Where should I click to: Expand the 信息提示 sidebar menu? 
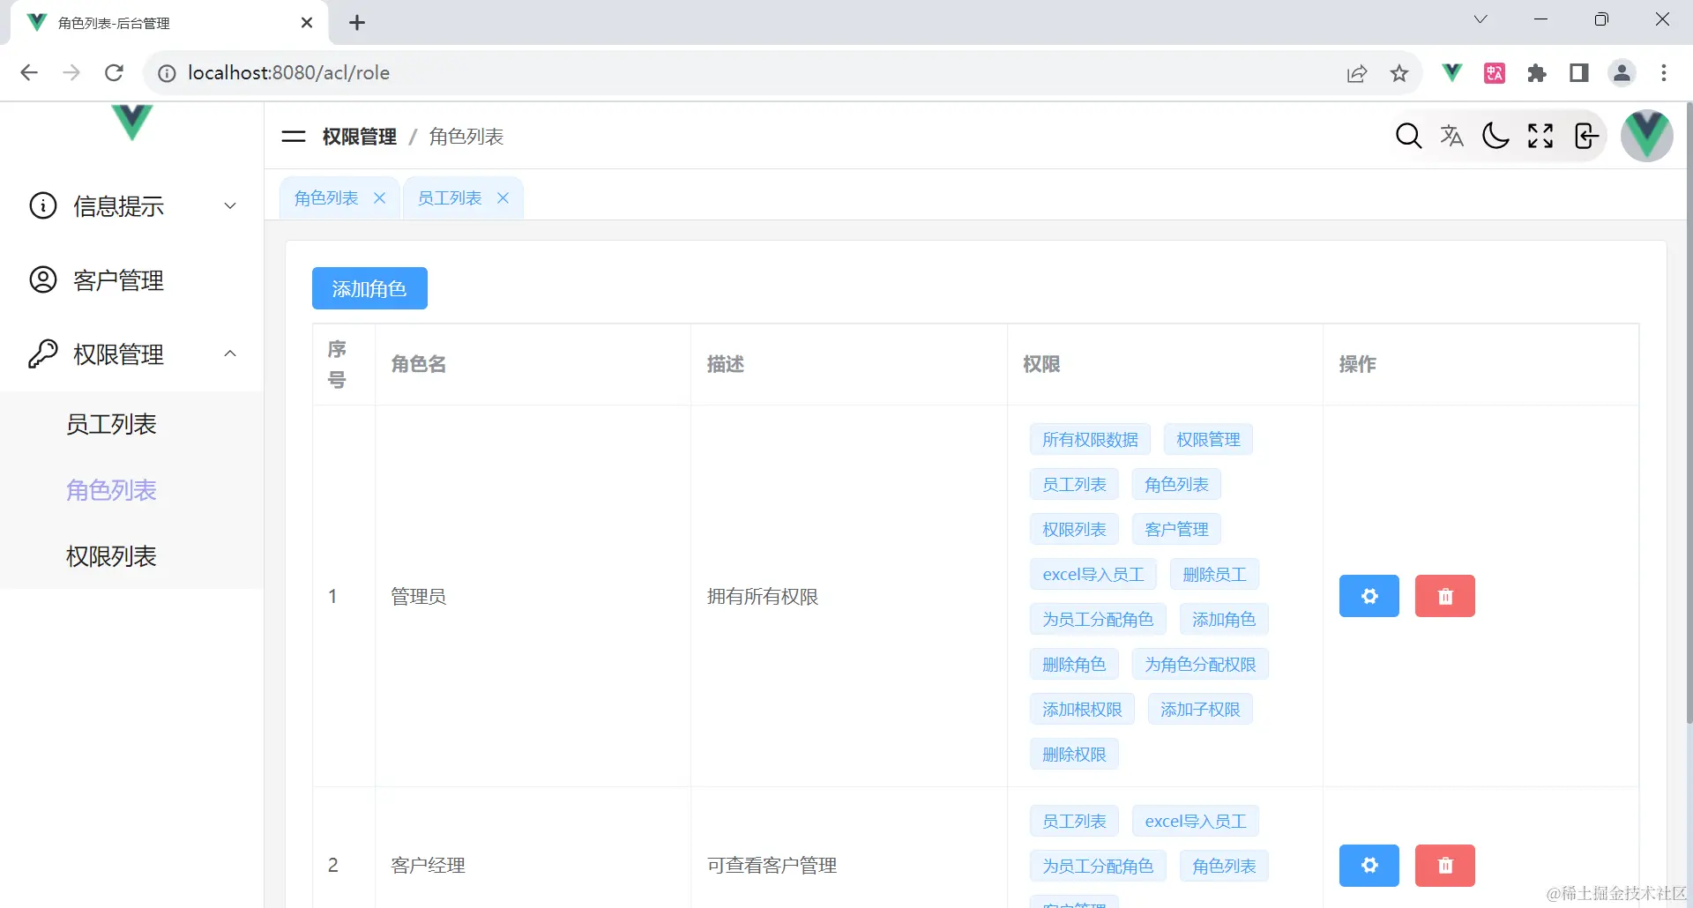point(132,206)
